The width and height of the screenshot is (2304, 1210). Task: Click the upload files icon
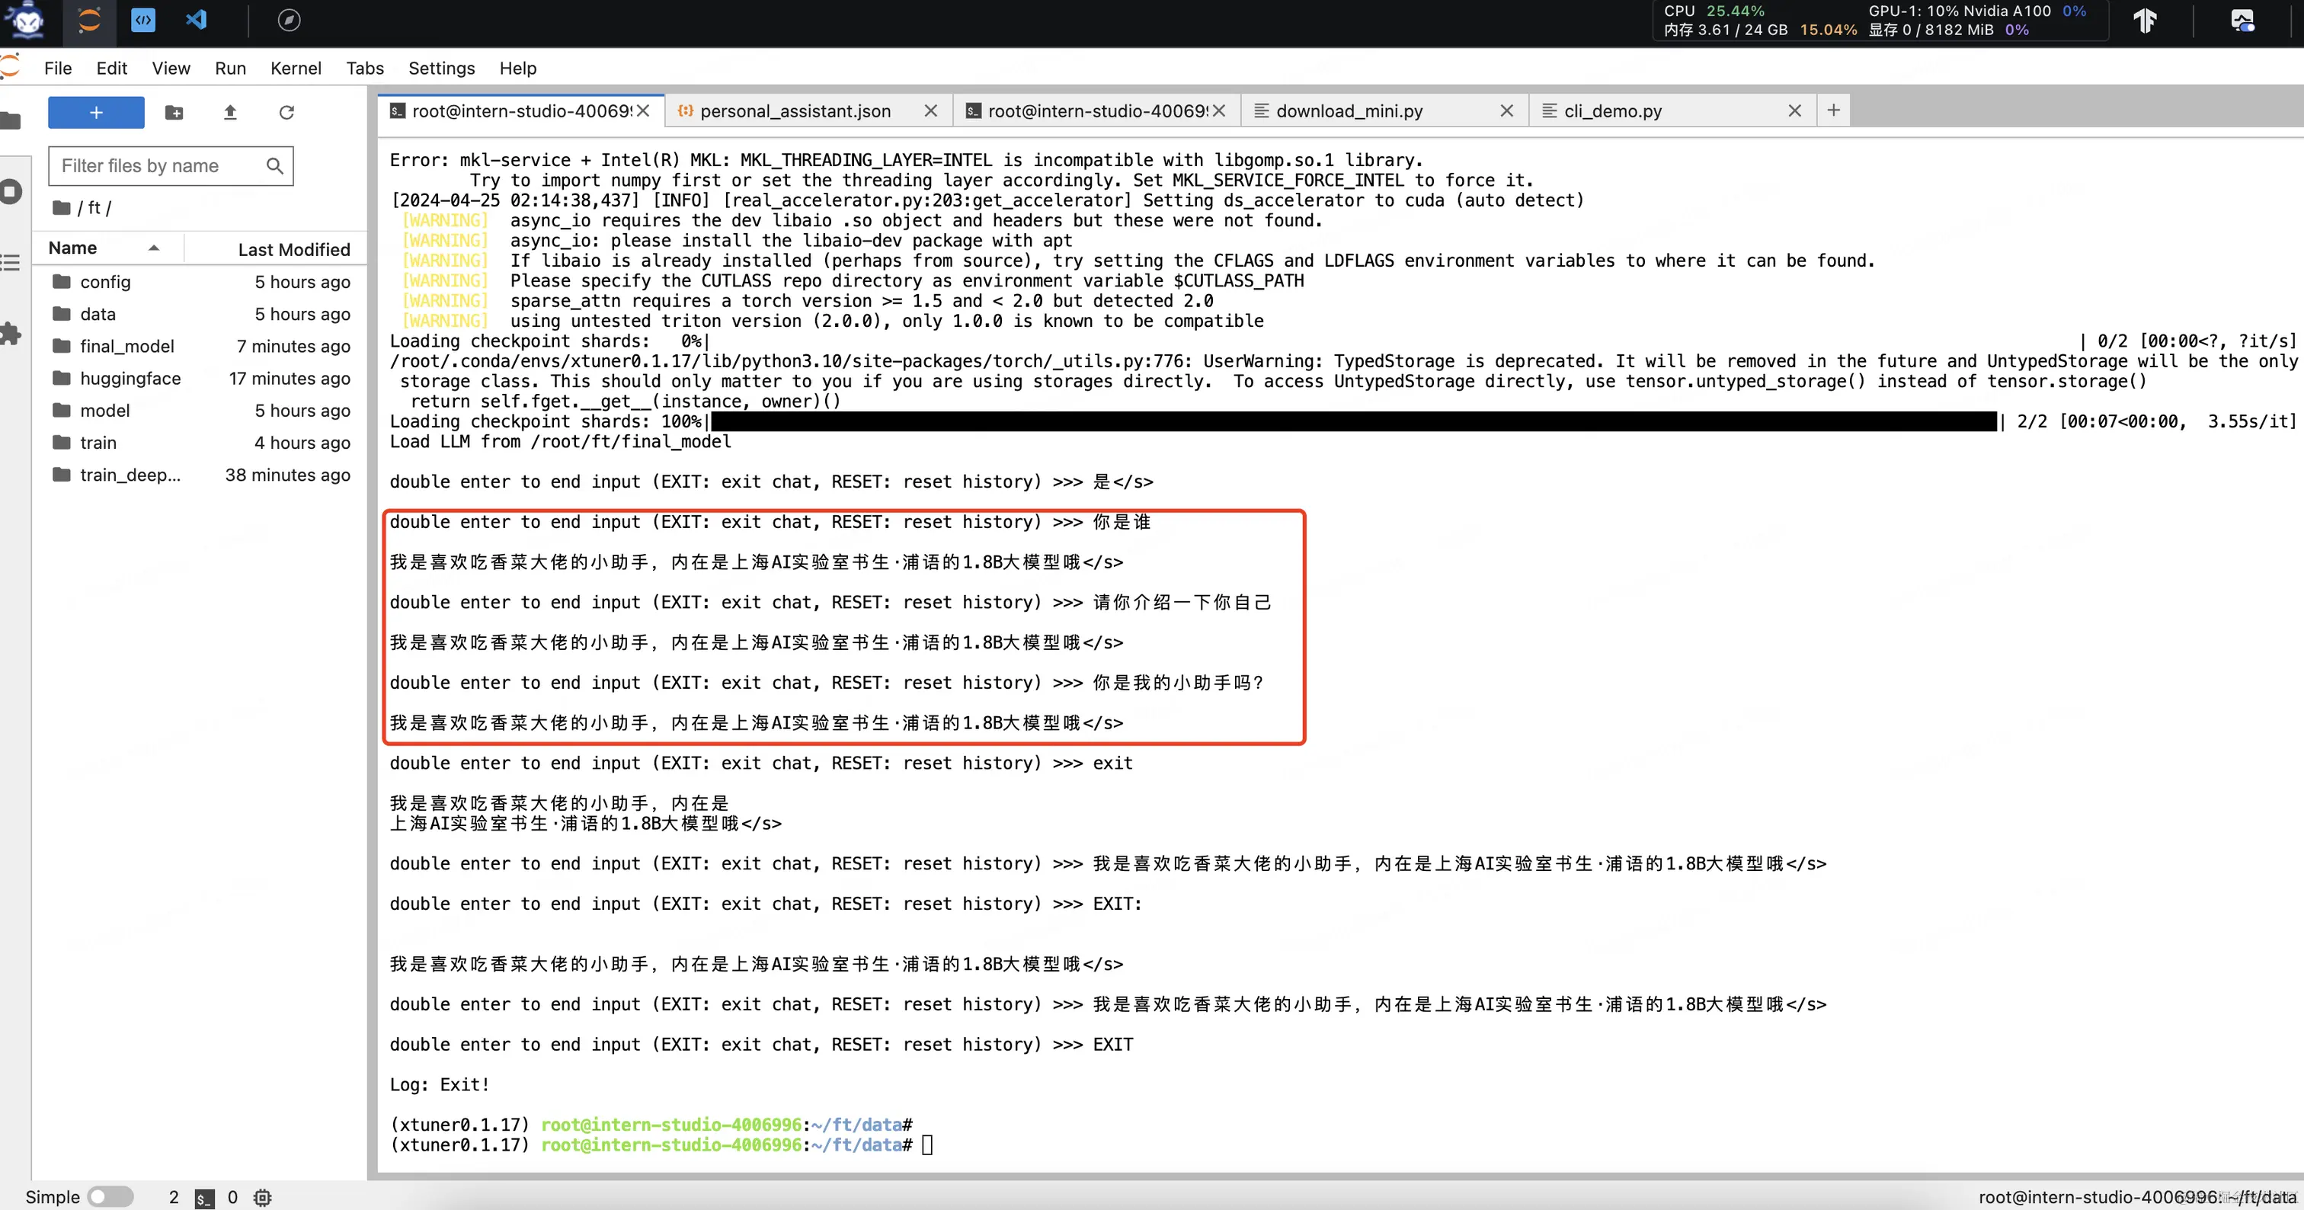tap(230, 113)
